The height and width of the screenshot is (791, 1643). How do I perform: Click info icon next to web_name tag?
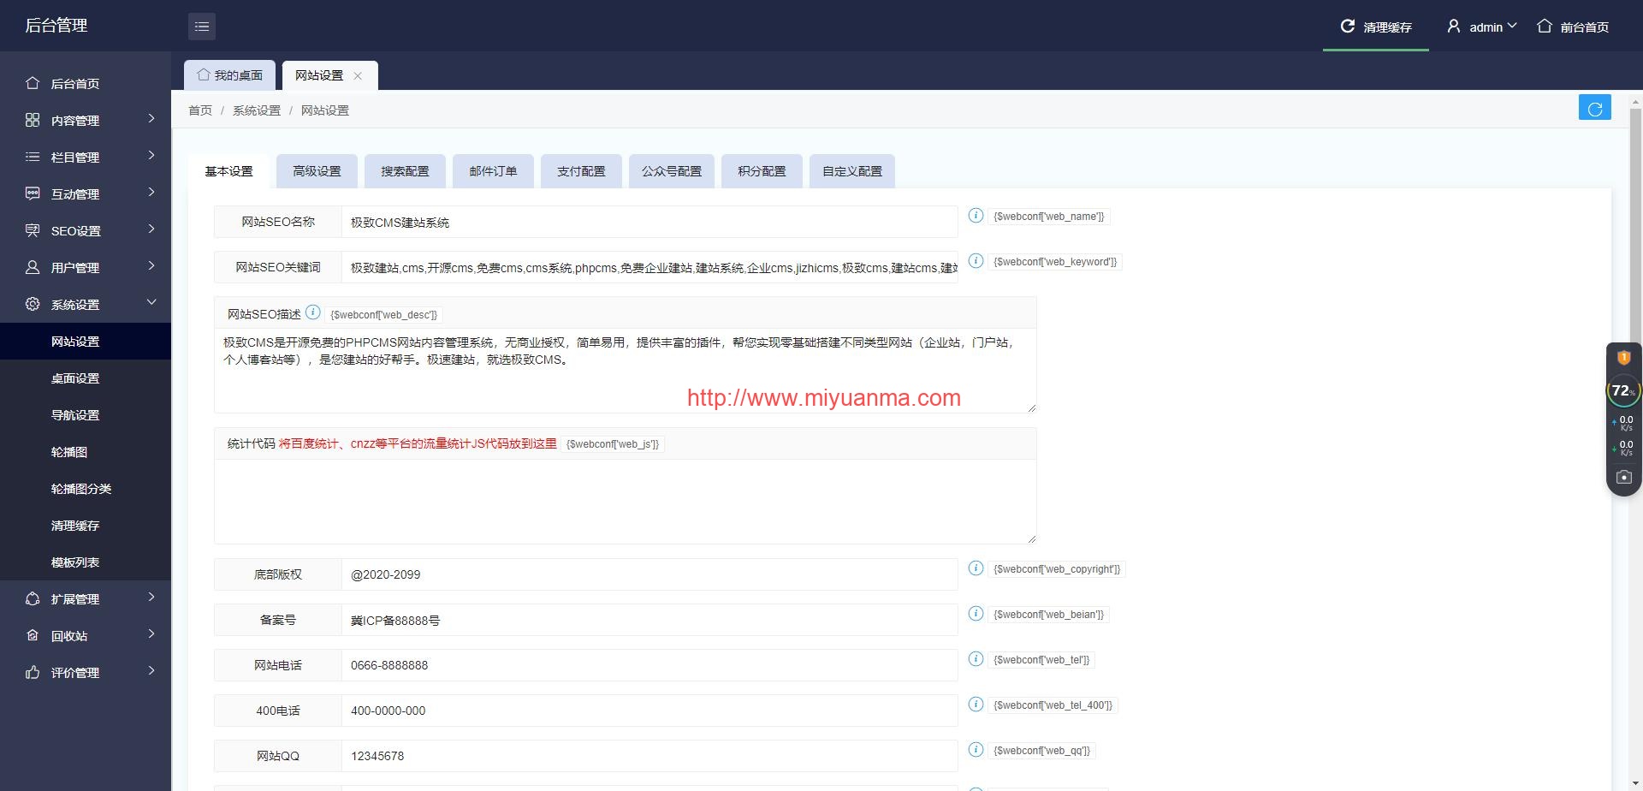coord(976,216)
